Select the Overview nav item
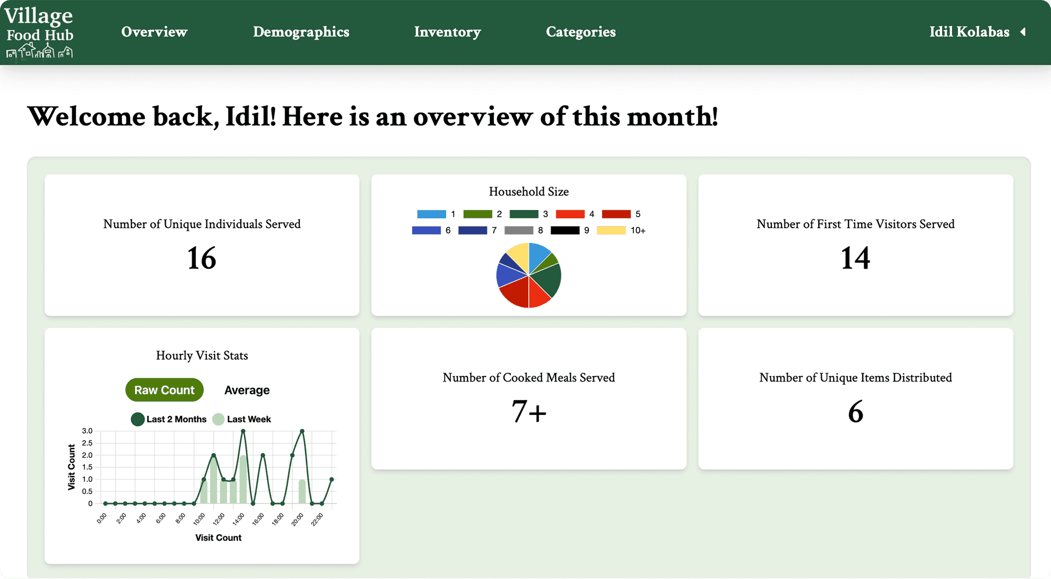Image resolution: width=1051 pixels, height=579 pixels. point(154,32)
